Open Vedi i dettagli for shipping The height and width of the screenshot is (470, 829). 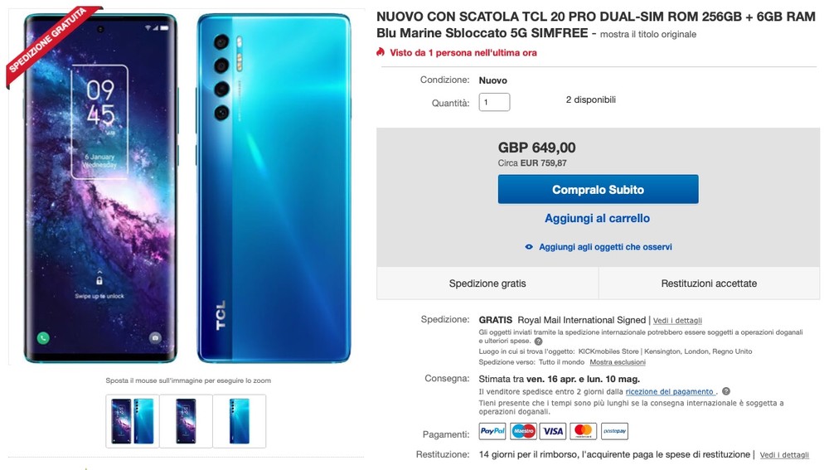(677, 321)
